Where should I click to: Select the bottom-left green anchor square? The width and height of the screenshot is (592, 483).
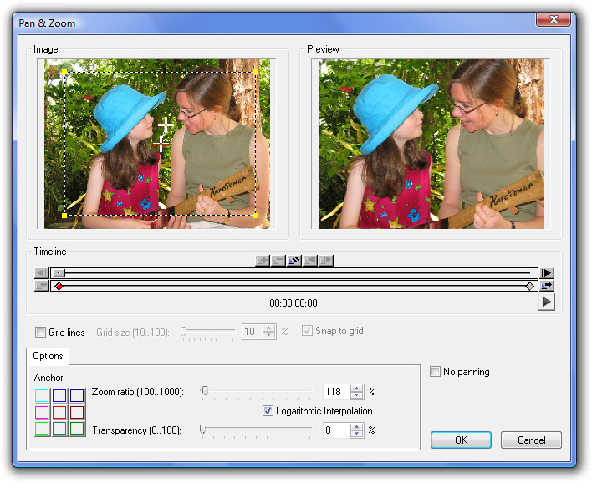42,429
